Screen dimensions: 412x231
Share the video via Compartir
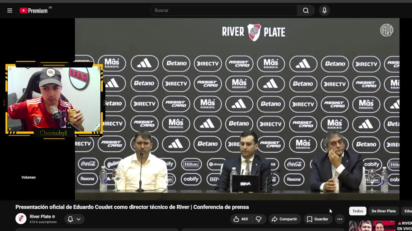pos(284,219)
